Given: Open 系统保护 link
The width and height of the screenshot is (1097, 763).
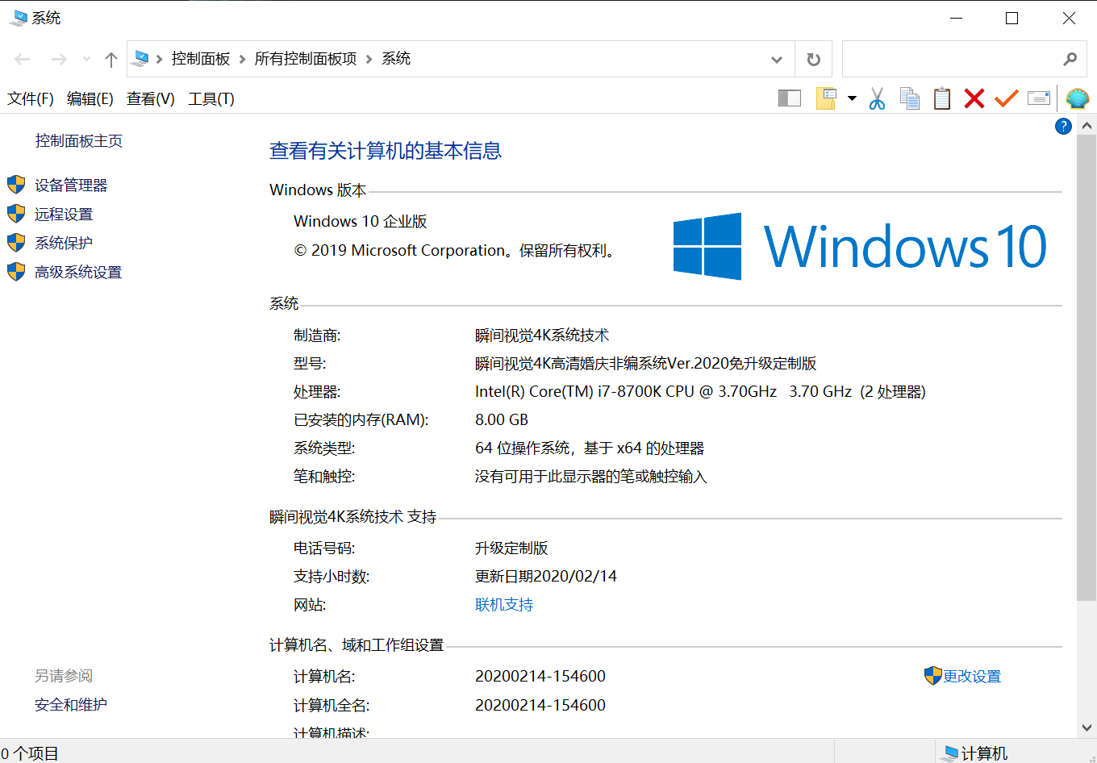Looking at the screenshot, I should click(x=64, y=244).
